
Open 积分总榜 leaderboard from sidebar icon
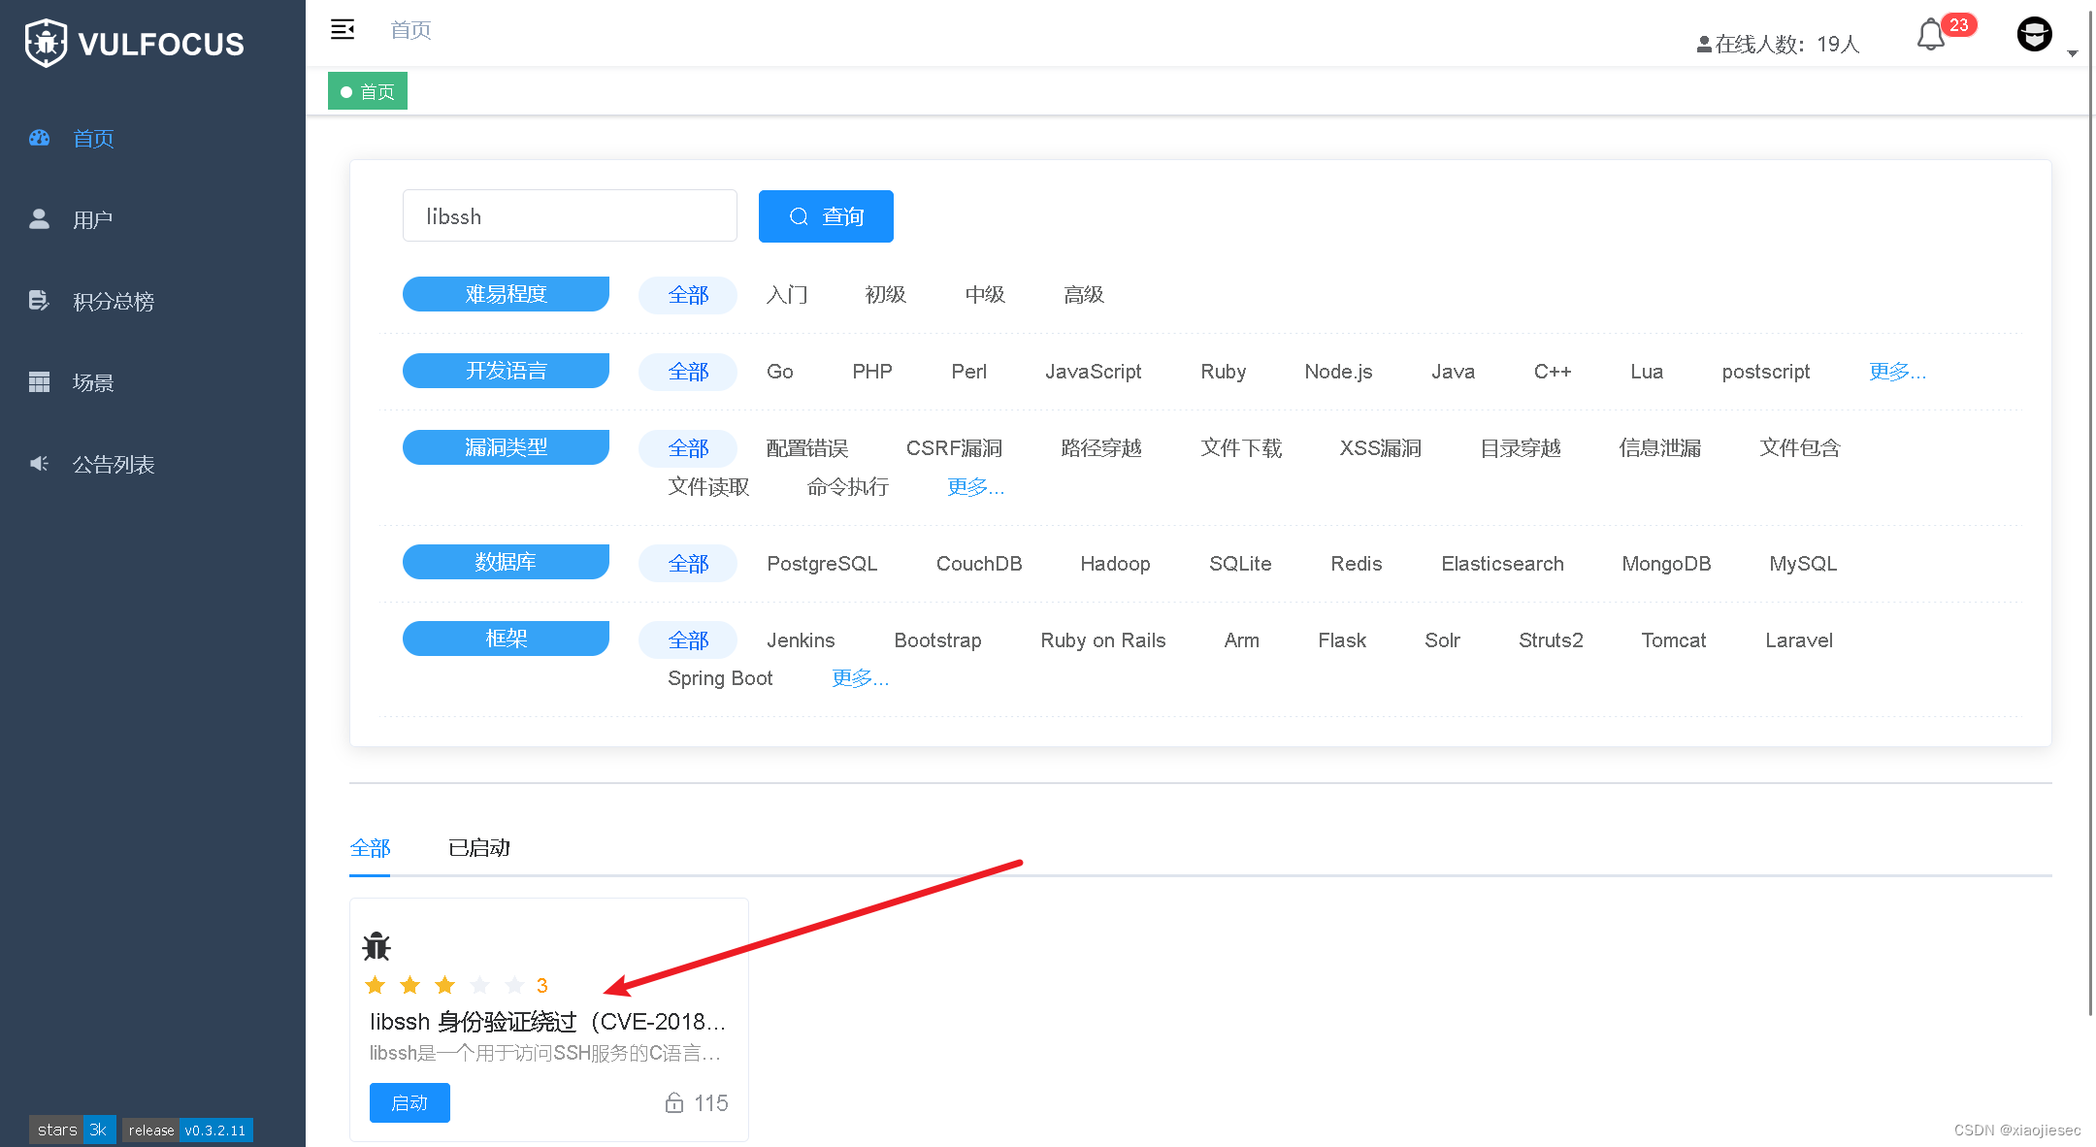39,301
